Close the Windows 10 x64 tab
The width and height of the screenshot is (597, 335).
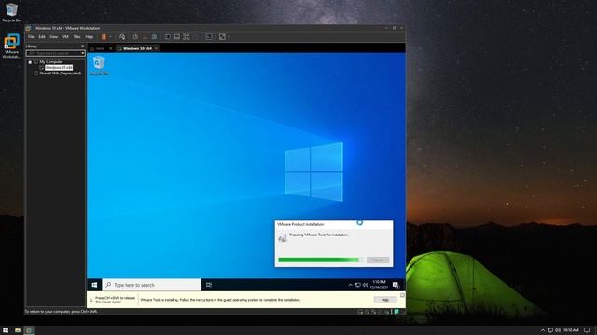[156, 48]
